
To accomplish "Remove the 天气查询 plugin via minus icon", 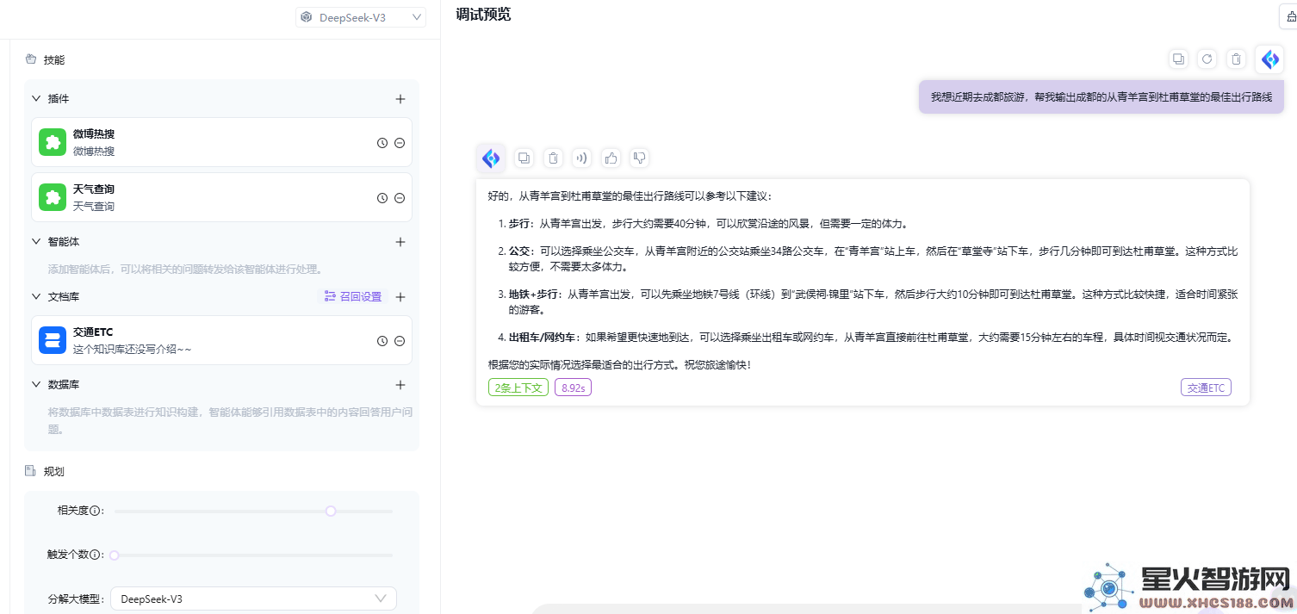I will click(400, 198).
